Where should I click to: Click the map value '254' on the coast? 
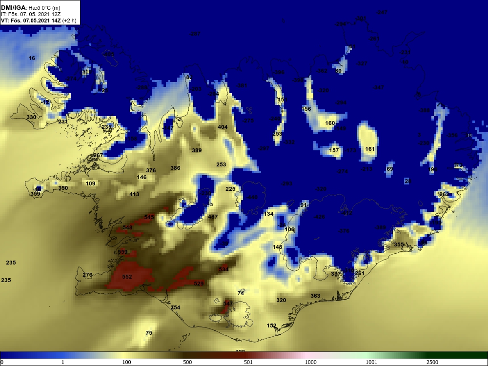pos(175,307)
